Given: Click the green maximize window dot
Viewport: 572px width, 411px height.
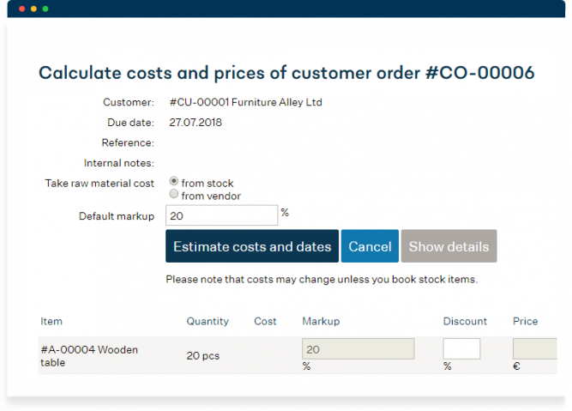Looking at the screenshot, I should [x=45, y=9].
